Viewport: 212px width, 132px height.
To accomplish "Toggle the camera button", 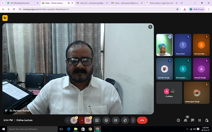I will pos(88,120).
